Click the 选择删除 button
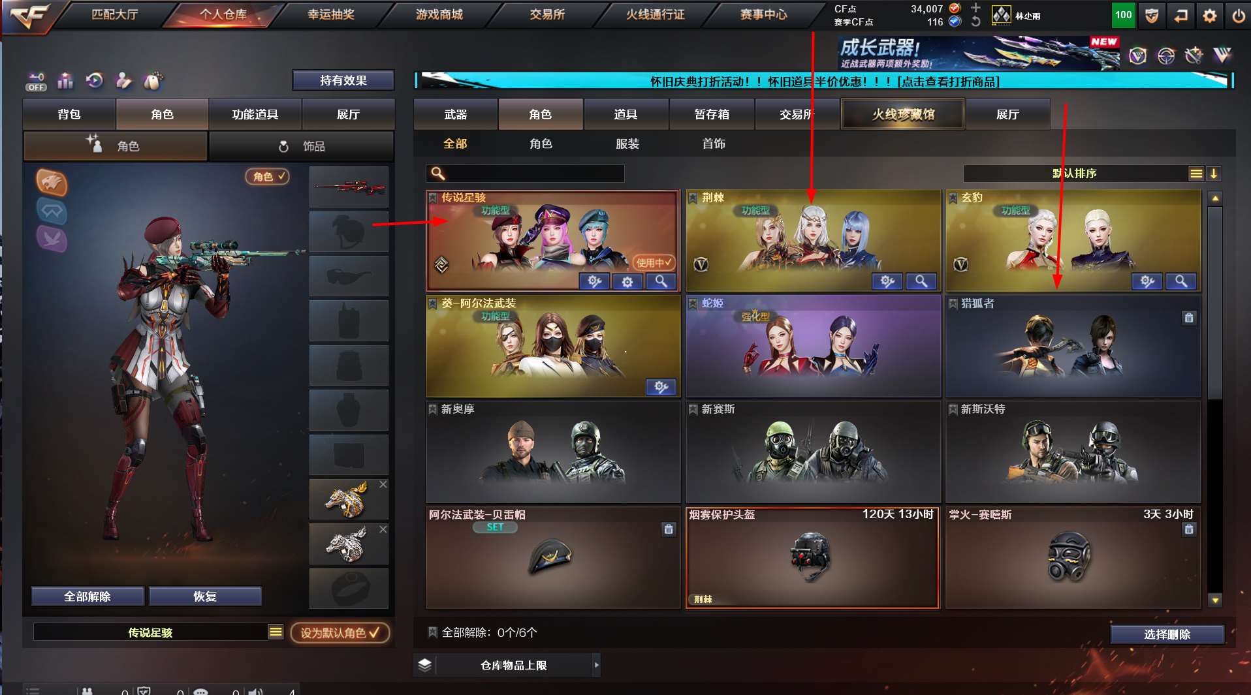The height and width of the screenshot is (695, 1251). pos(1167,634)
